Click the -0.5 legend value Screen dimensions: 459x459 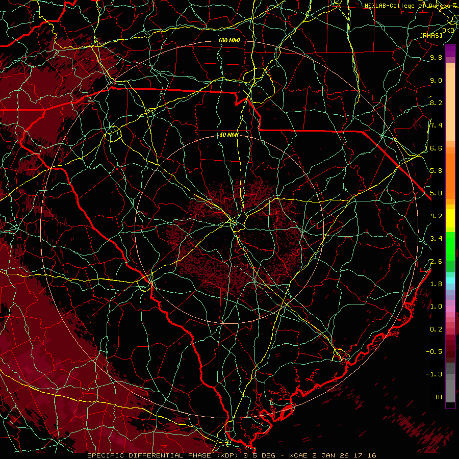coord(434,352)
